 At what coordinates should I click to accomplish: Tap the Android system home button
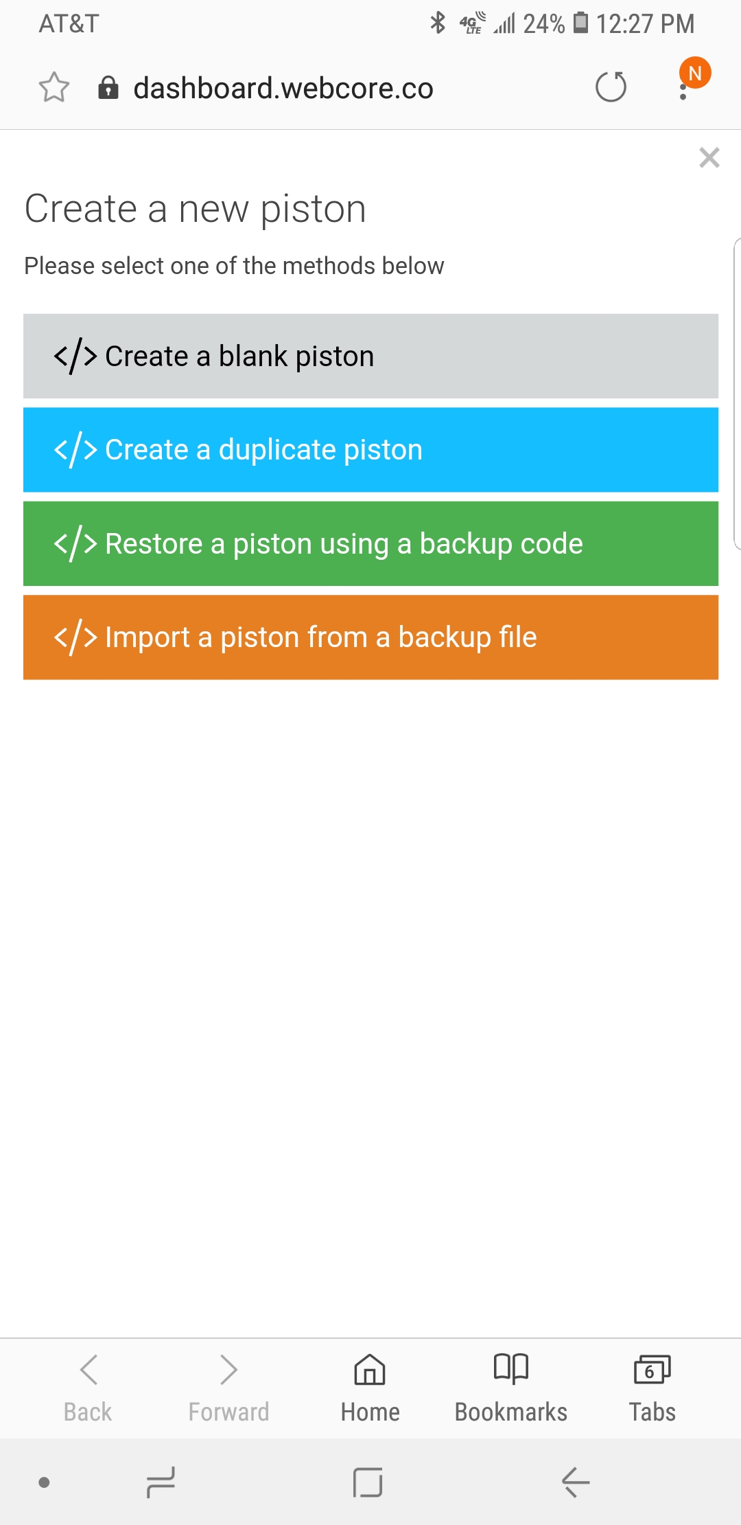[368, 1482]
